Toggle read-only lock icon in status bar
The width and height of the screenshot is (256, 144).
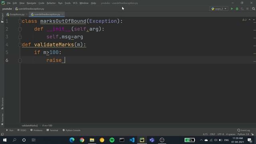coord(252,134)
